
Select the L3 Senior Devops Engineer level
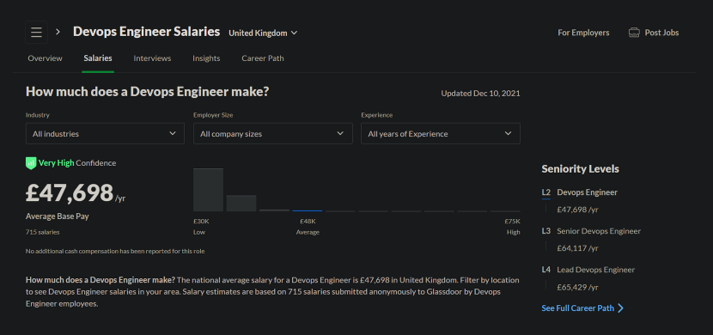tap(591, 231)
